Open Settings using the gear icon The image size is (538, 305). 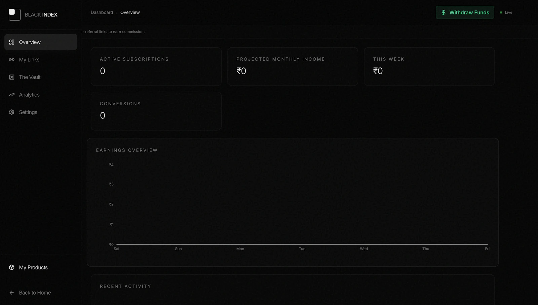click(x=12, y=112)
